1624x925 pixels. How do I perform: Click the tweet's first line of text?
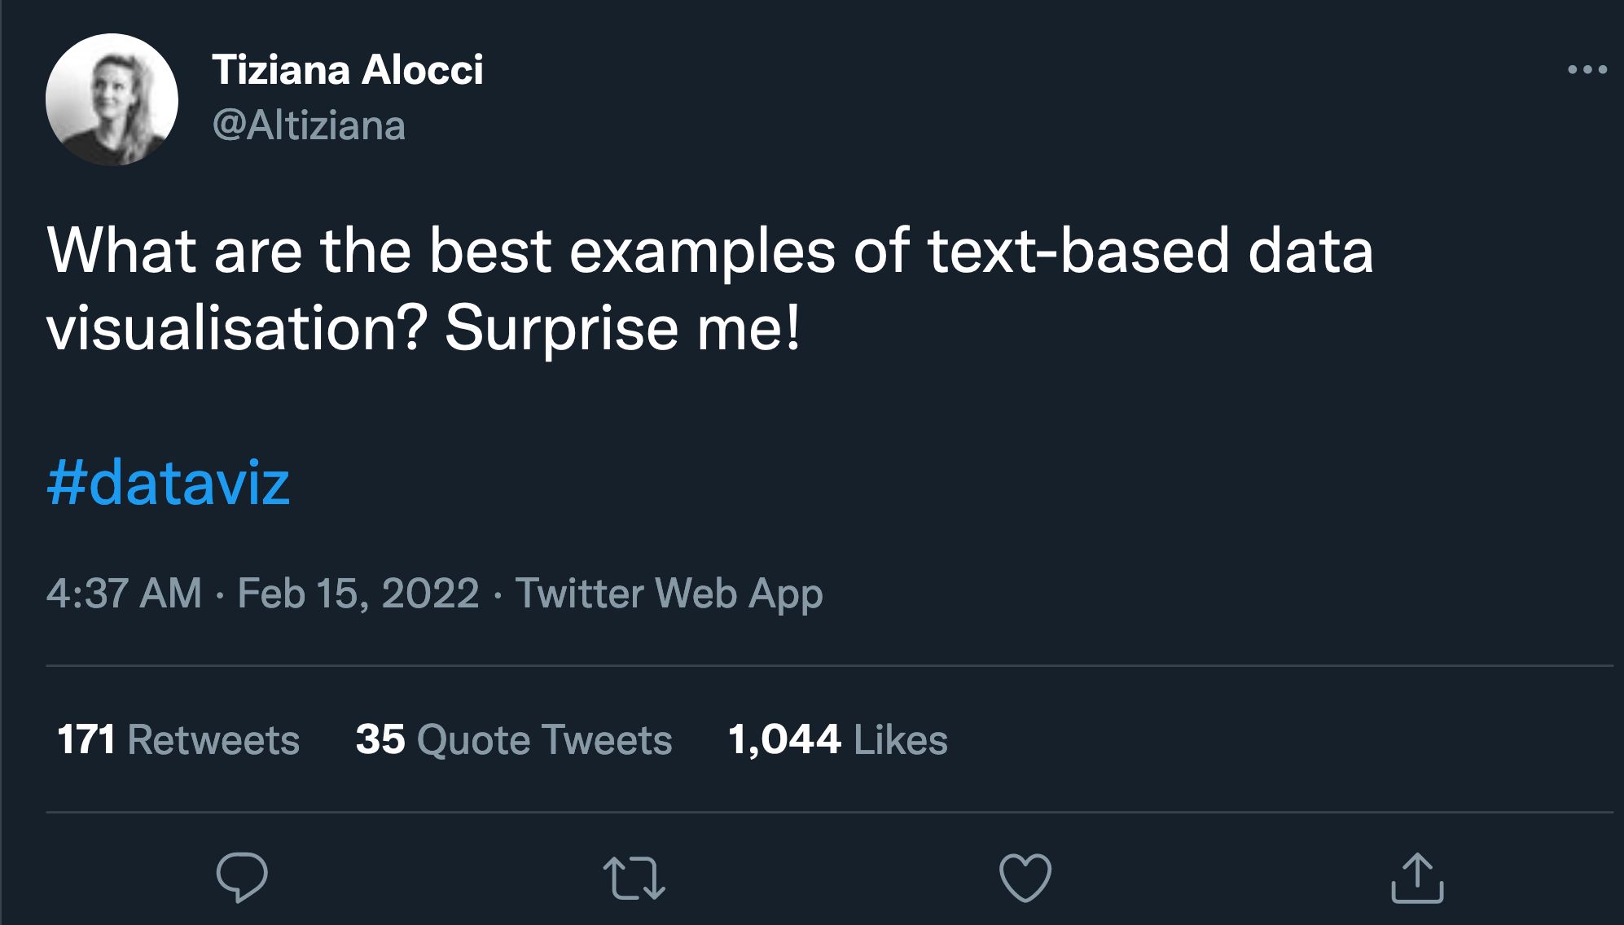pyautogui.click(x=709, y=251)
